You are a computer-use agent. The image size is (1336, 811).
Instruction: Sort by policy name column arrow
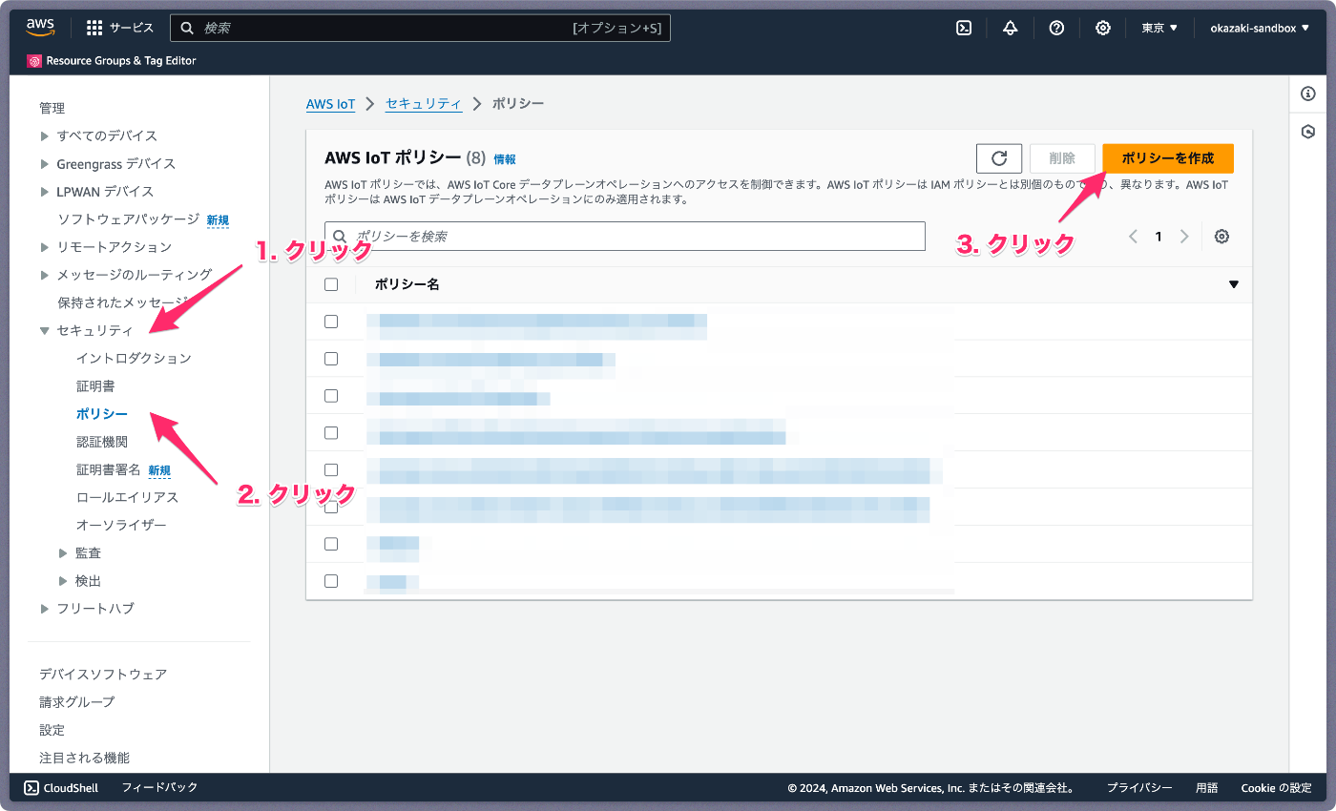pos(1234,284)
